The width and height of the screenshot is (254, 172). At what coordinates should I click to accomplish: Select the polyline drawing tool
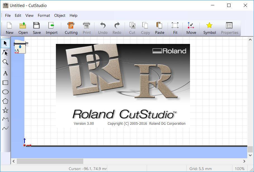pyautogui.click(x=5, y=119)
